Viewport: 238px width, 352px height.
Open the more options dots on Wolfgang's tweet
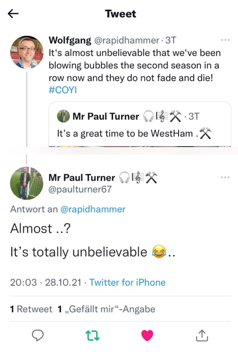225,40
